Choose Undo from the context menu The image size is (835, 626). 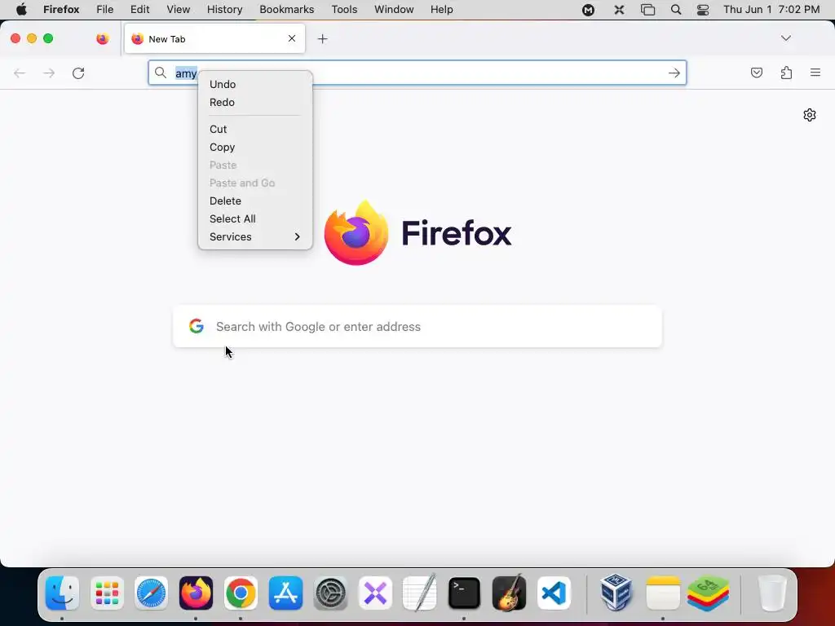coord(223,85)
